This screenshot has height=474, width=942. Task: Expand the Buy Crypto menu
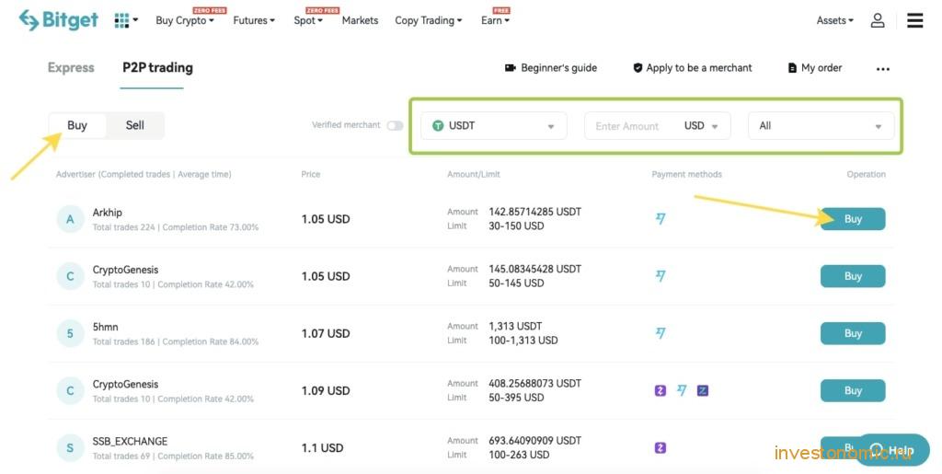pyautogui.click(x=184, y=20)
